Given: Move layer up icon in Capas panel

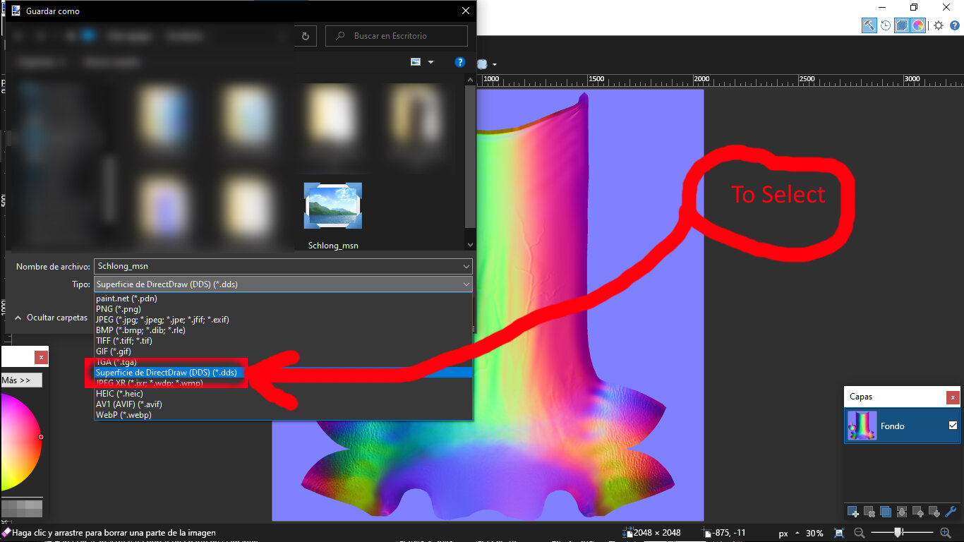Looking at the screenshot, I should click(x=918, y=512).
